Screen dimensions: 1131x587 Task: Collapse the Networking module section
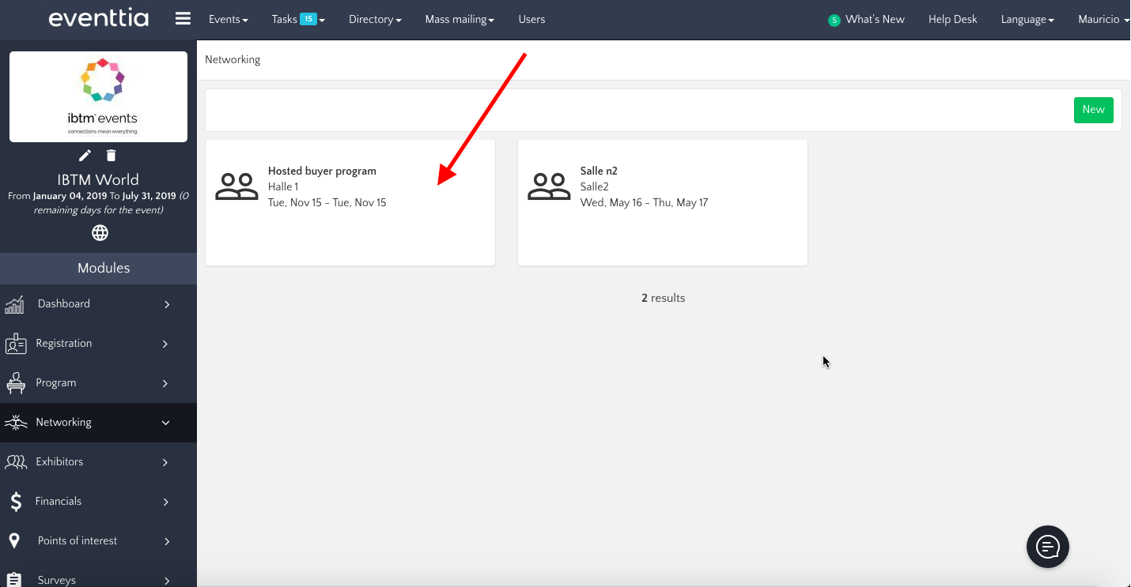pos(165,423)
